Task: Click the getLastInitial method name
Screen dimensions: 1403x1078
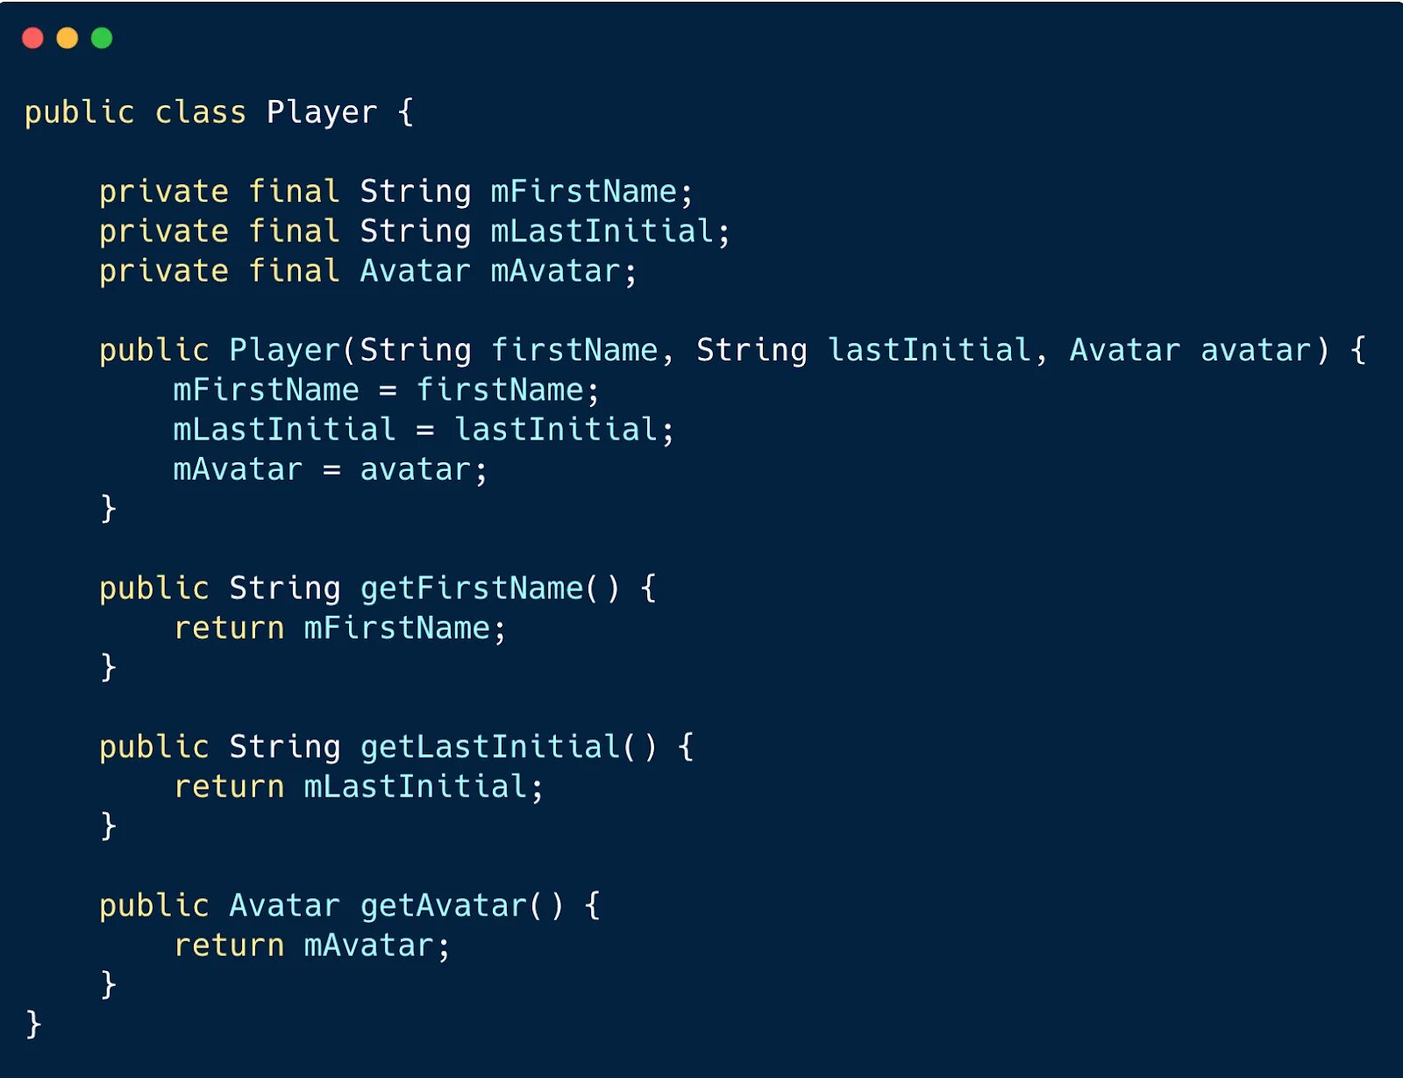Action: pos(490,746)
